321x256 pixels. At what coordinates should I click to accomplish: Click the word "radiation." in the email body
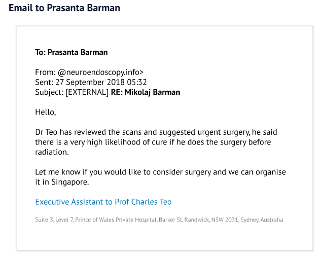coord(51,152)
